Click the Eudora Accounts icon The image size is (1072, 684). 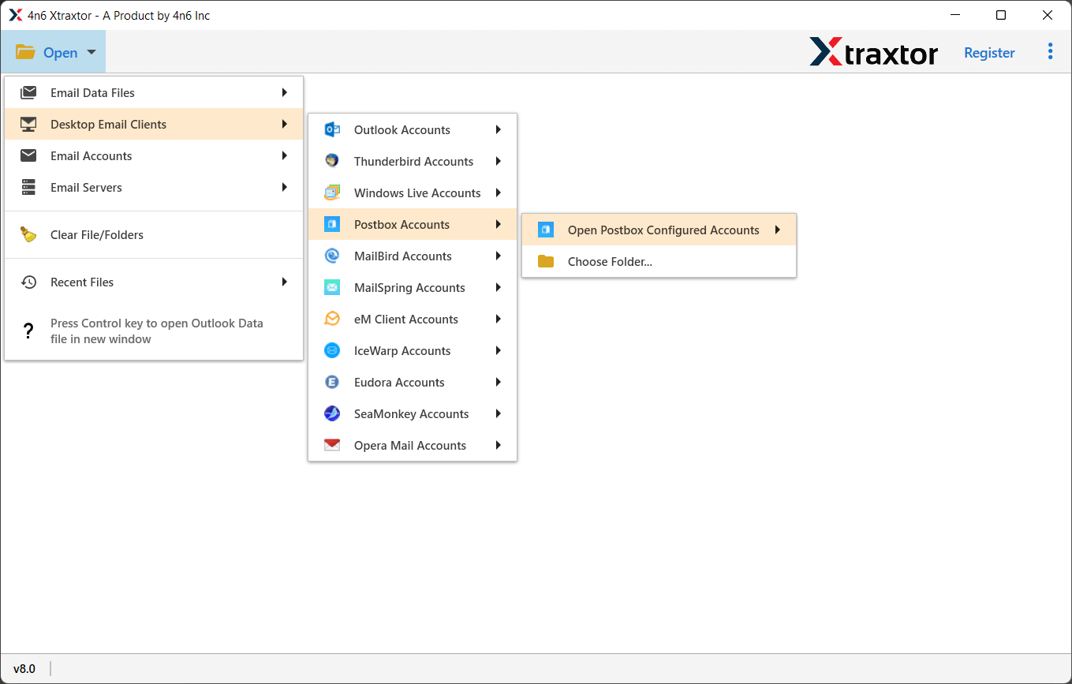tap(332, 382)
